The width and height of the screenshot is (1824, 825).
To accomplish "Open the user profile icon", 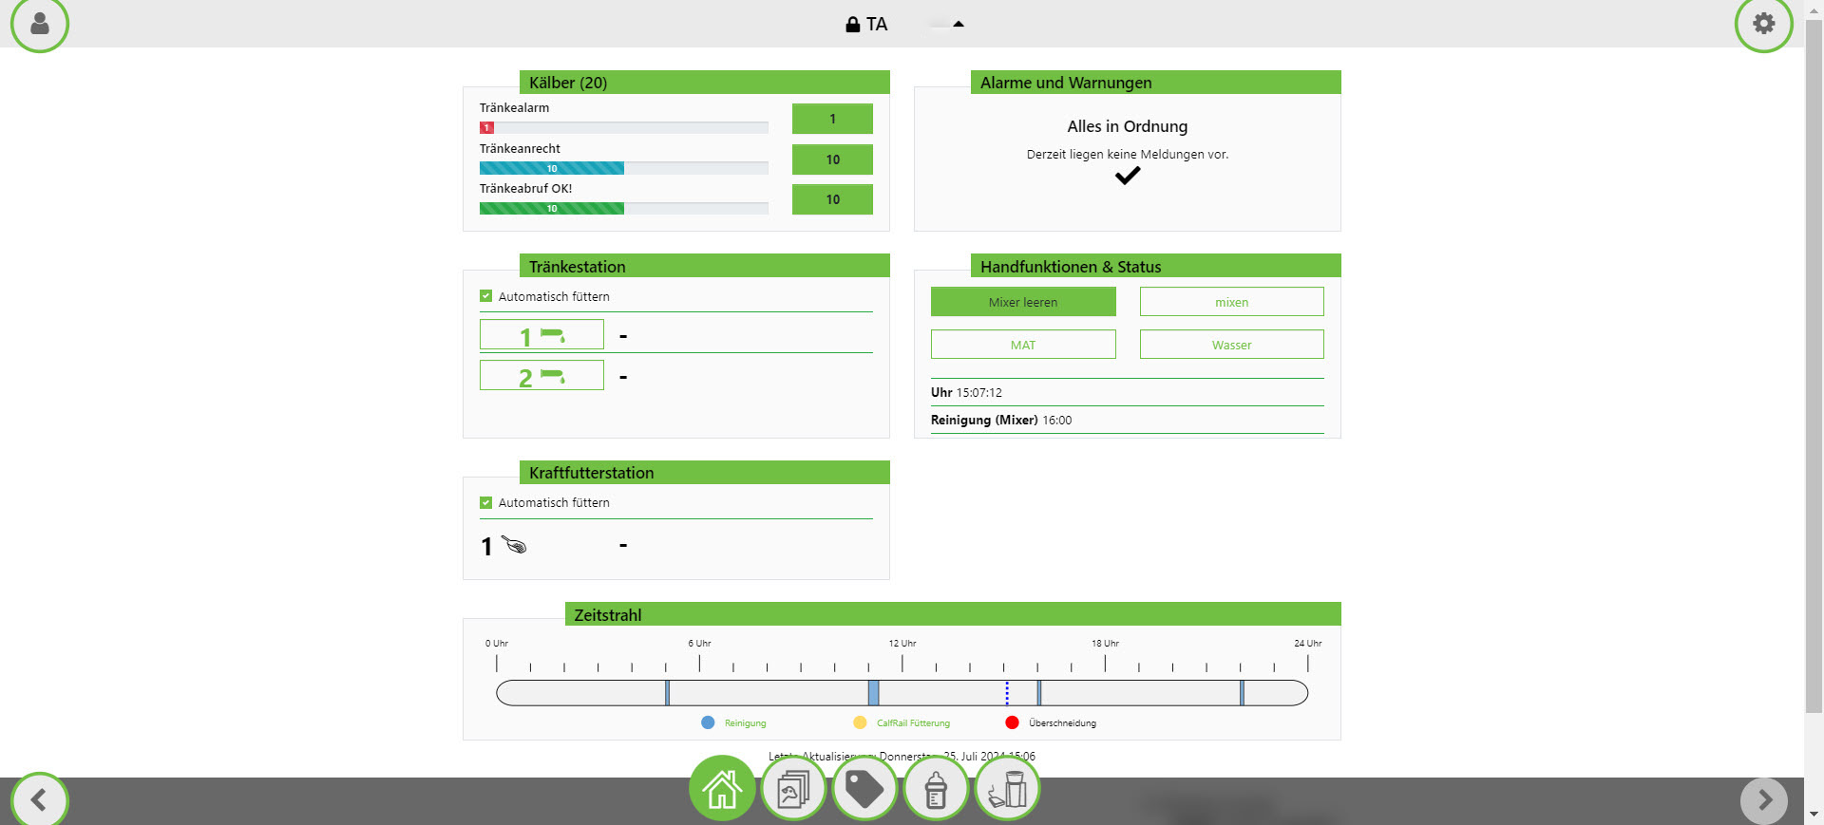I will tap(40, 24).
